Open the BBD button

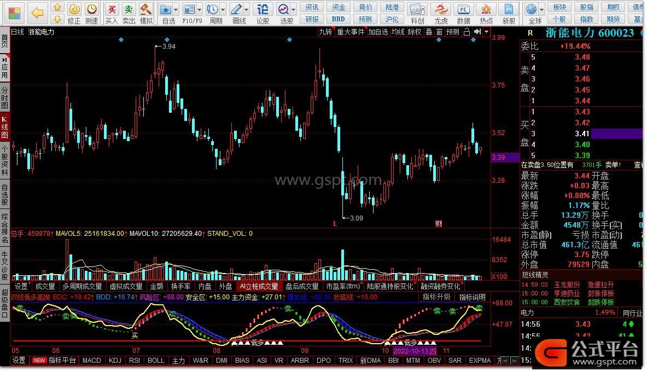point(339,19)
